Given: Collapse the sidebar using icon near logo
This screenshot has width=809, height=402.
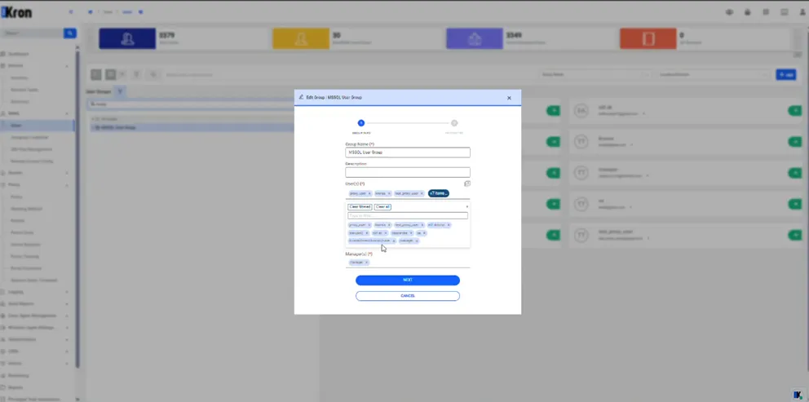Looking at the screenshot, I should [71, 12].
